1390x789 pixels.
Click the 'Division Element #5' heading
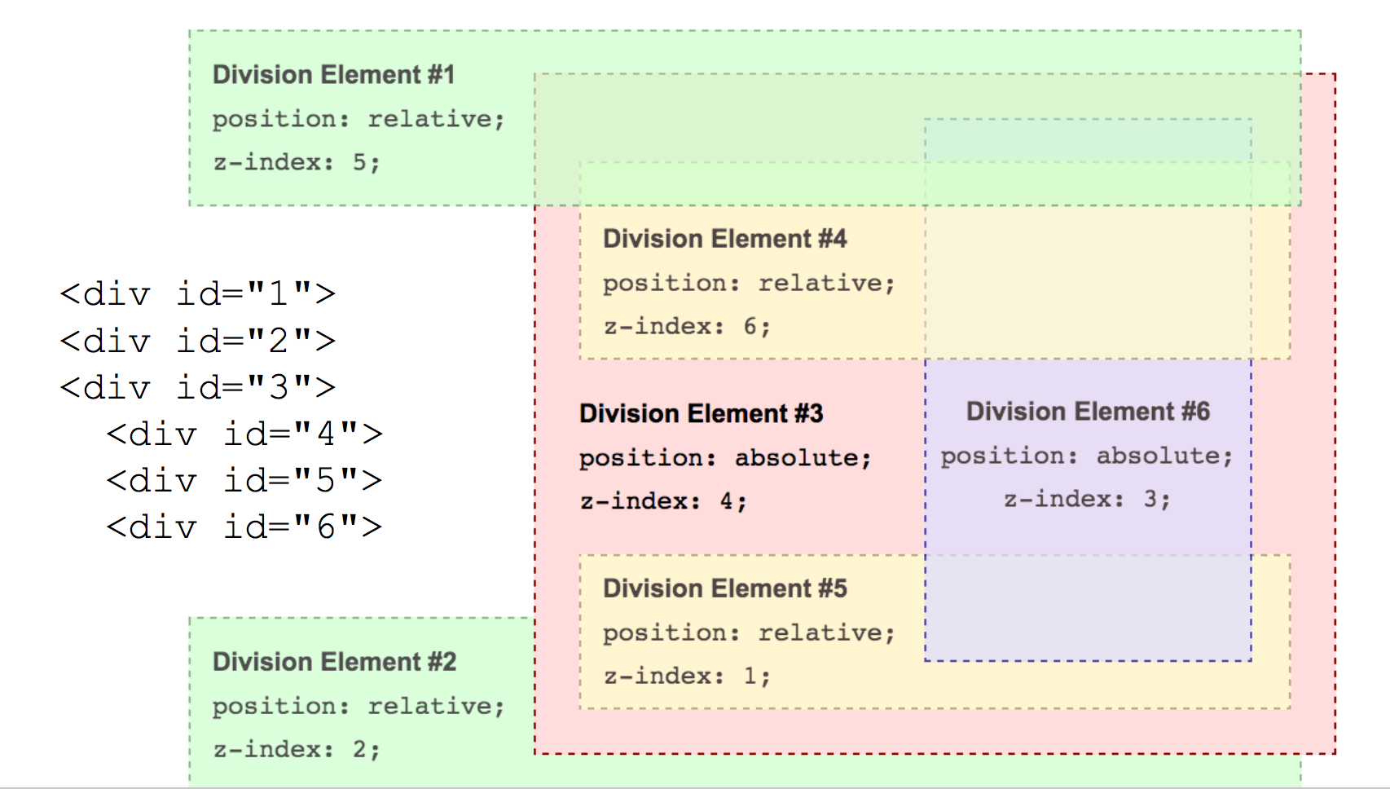pyautogui.click(x=724, y=588)
